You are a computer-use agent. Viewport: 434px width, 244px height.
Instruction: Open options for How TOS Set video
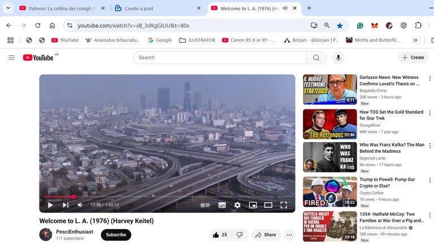coord(429,113)
